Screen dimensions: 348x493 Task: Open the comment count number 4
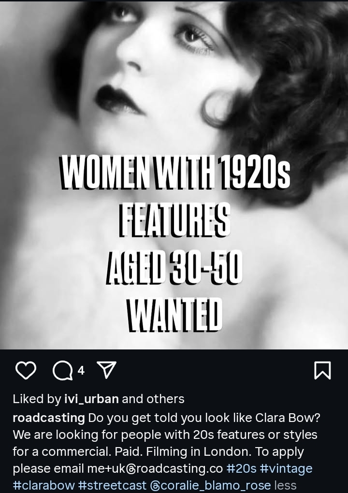pos(81,371)
